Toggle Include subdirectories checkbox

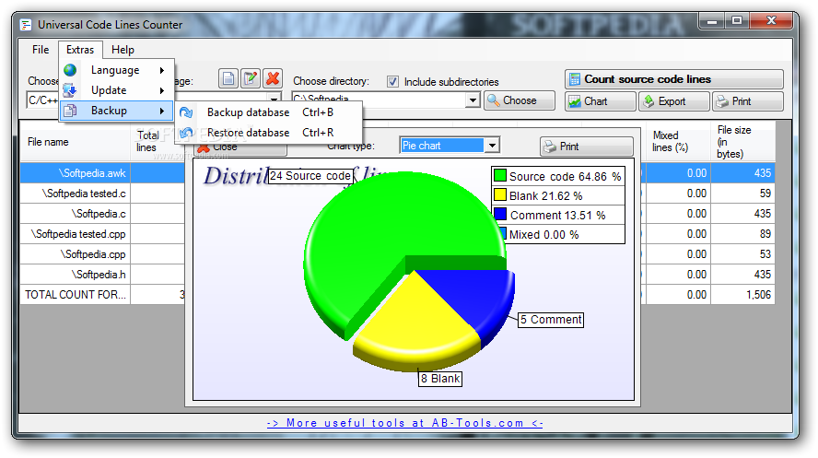[x=392, y=81]
